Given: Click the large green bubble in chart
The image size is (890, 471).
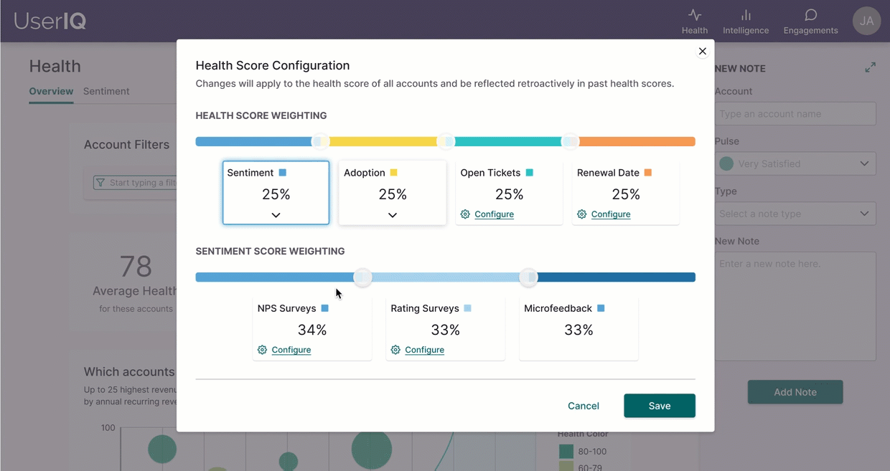Looking at the screenshot, I should (x=372, y=450).
